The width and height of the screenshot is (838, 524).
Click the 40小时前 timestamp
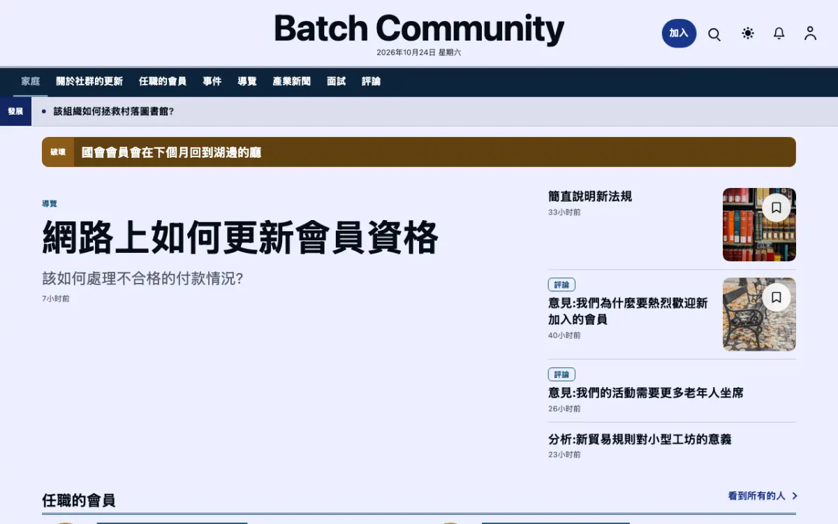tap(564, 335)
